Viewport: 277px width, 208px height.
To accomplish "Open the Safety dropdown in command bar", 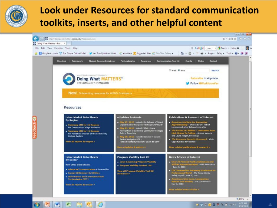I will pyautogui.click(x=220, y=53).
